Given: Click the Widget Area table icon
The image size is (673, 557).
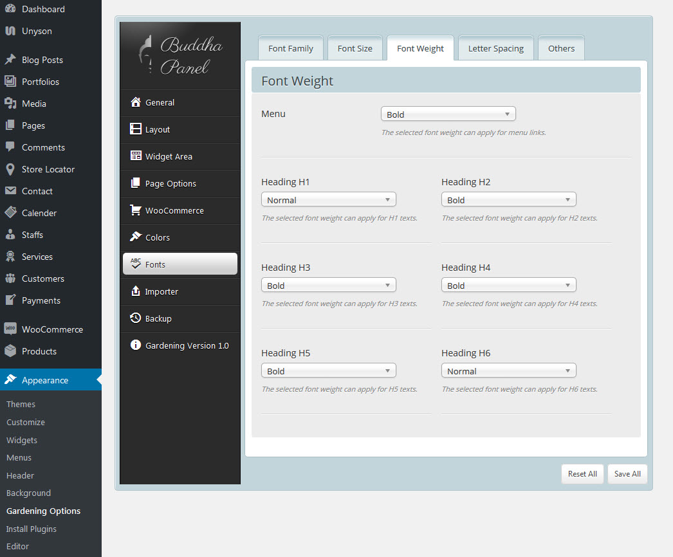Looking at the screenshot, I should (136, 156).
